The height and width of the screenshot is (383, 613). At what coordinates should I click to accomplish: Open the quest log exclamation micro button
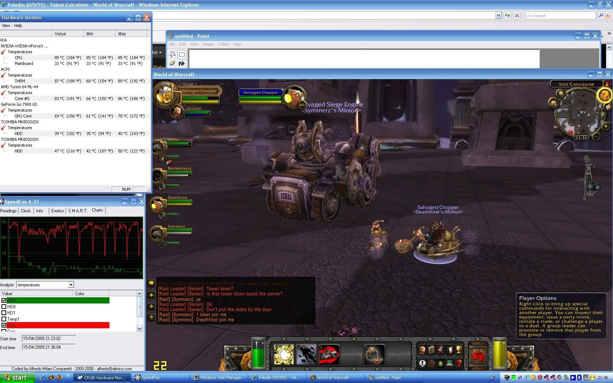(422, 363)
